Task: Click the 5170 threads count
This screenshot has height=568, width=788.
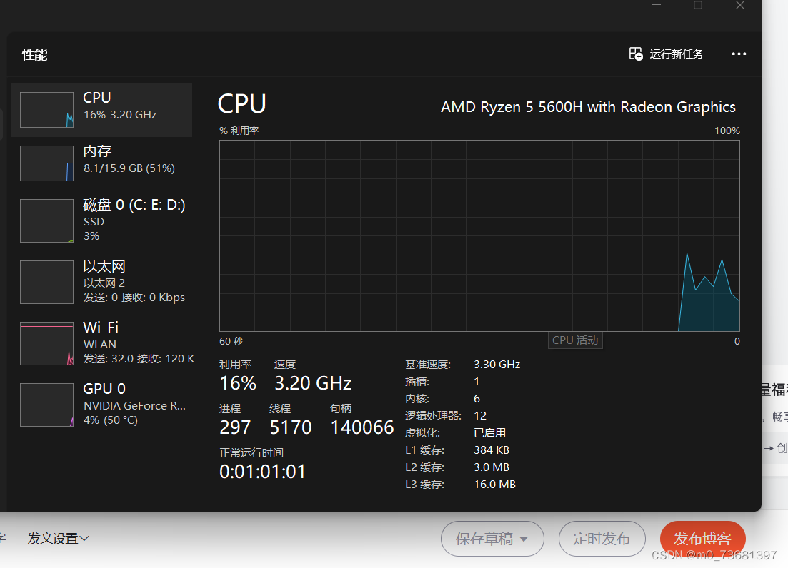Action: (x=291, y=427)
